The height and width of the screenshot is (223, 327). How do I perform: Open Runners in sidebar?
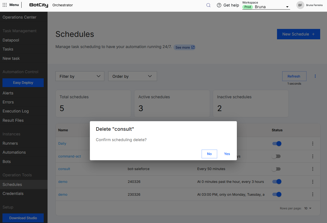click(10, 143)
